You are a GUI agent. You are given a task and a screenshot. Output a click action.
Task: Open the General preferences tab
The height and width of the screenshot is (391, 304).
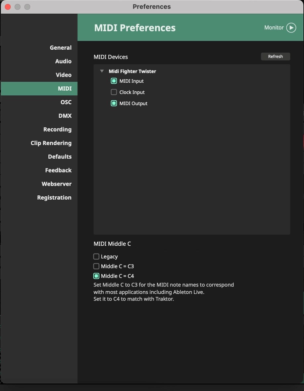point(61,48)
